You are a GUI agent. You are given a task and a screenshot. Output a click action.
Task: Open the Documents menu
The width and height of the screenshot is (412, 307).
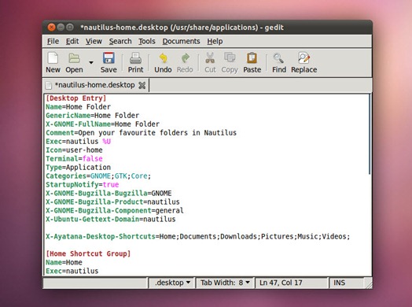pos(181,41)
